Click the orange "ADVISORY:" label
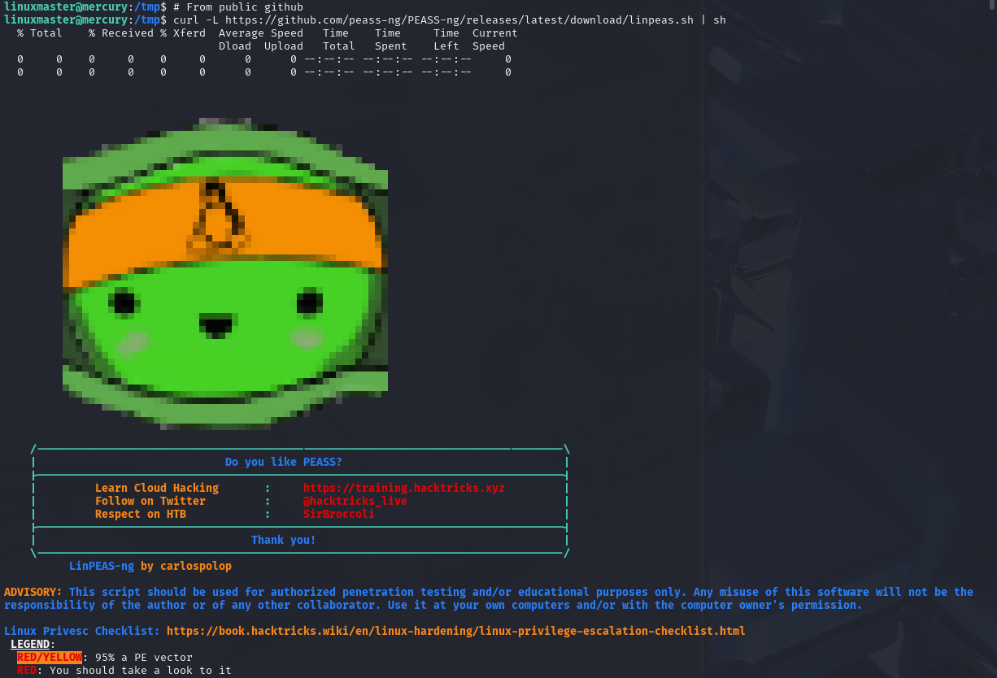Viewport: 997px width, 678px height. 33,592
